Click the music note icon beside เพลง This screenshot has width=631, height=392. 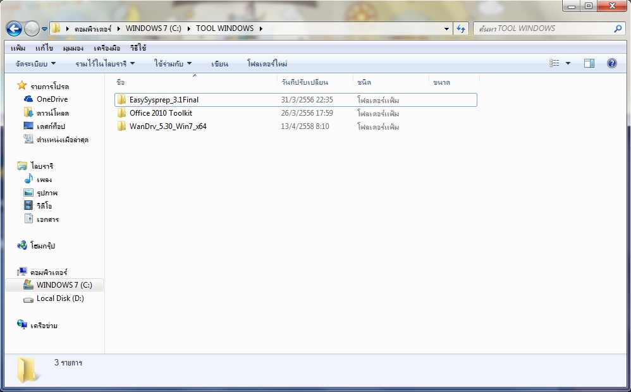click(28, 179)
